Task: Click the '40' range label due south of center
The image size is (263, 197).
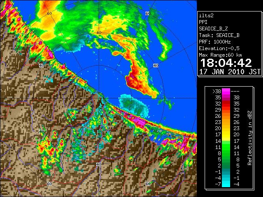Action: pos(99,164)
